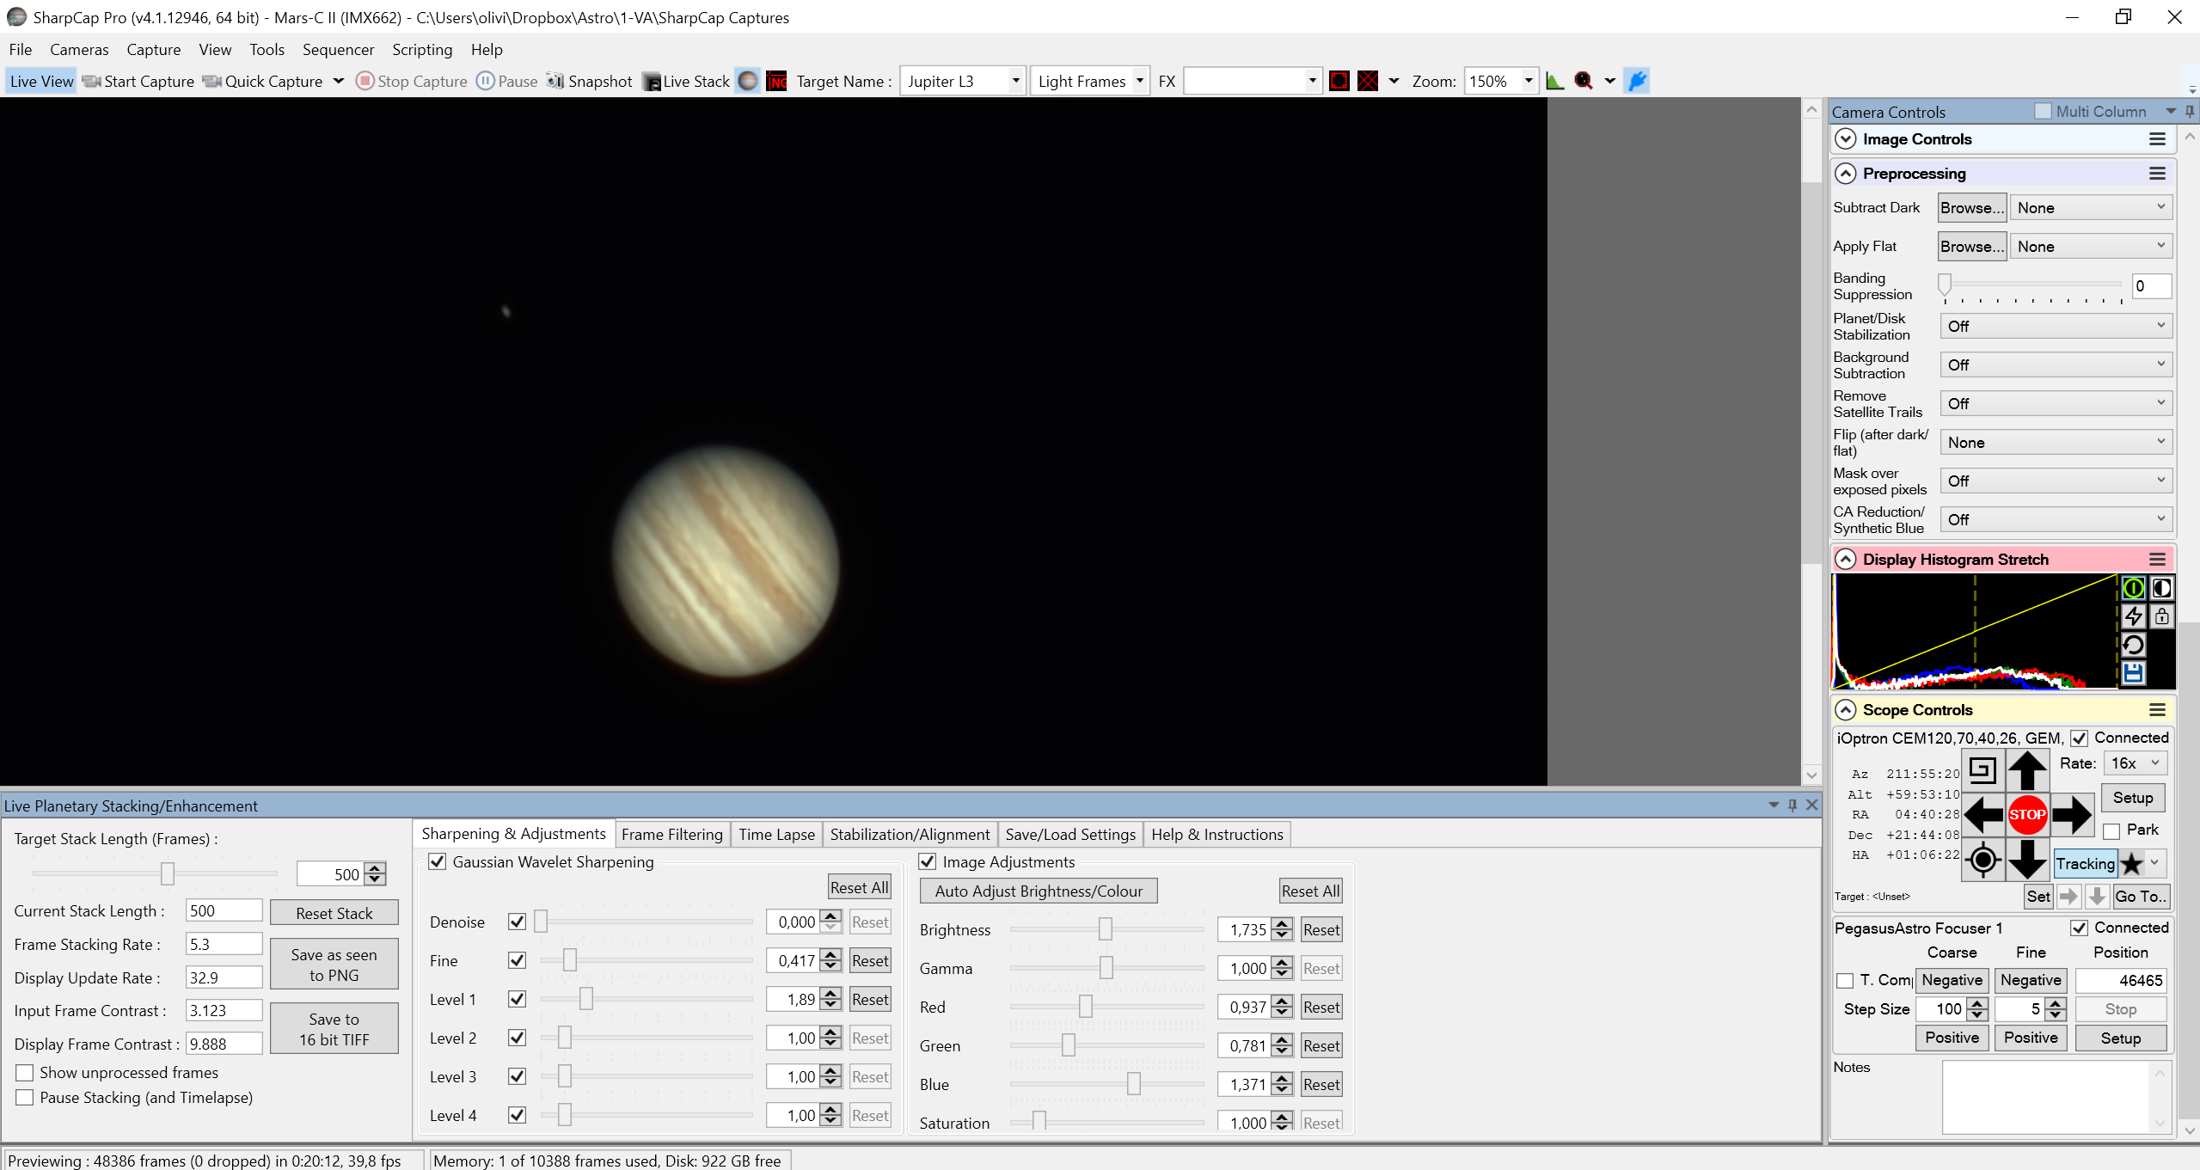
Task: Switch to the Frame Filtering tab
Action: tap(671, 834)
